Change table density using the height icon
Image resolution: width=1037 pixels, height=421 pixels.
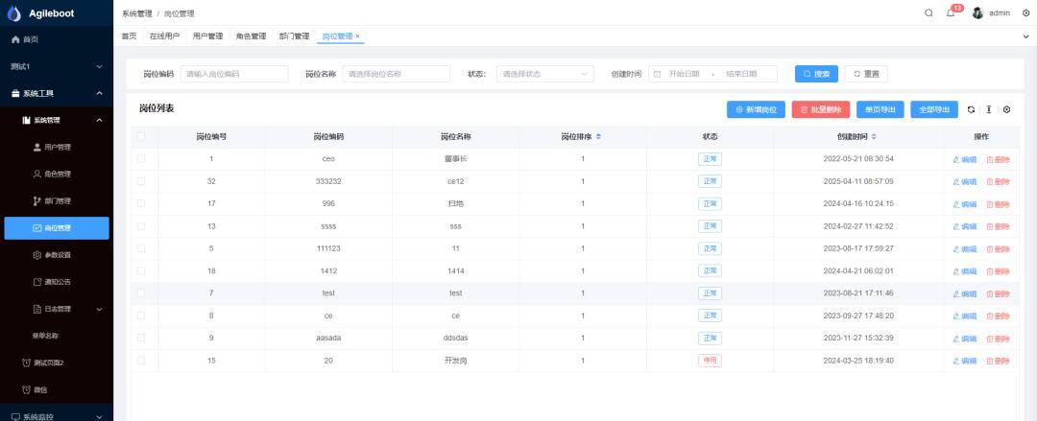click(989, 109)
